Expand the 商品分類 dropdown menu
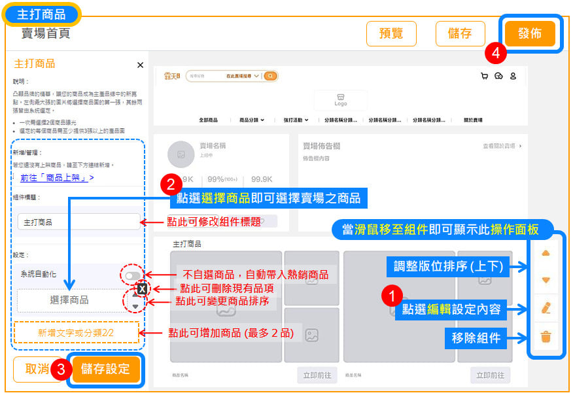This screenshot has width=573, height=395. point(252,120)
